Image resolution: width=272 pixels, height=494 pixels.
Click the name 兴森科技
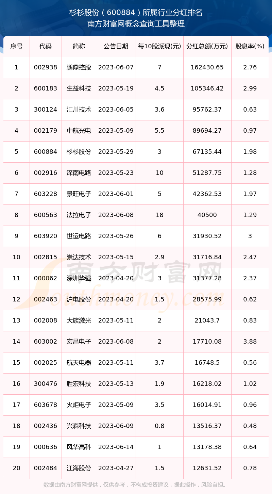(79, 426)
